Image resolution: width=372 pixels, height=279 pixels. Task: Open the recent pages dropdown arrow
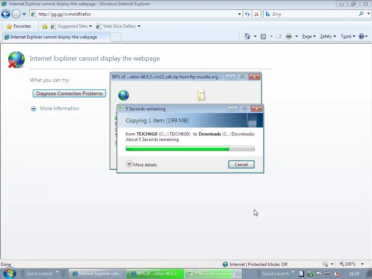click(24, 14)
